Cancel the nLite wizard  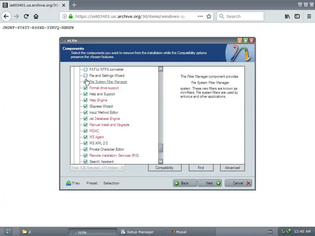tap(238, 183)
